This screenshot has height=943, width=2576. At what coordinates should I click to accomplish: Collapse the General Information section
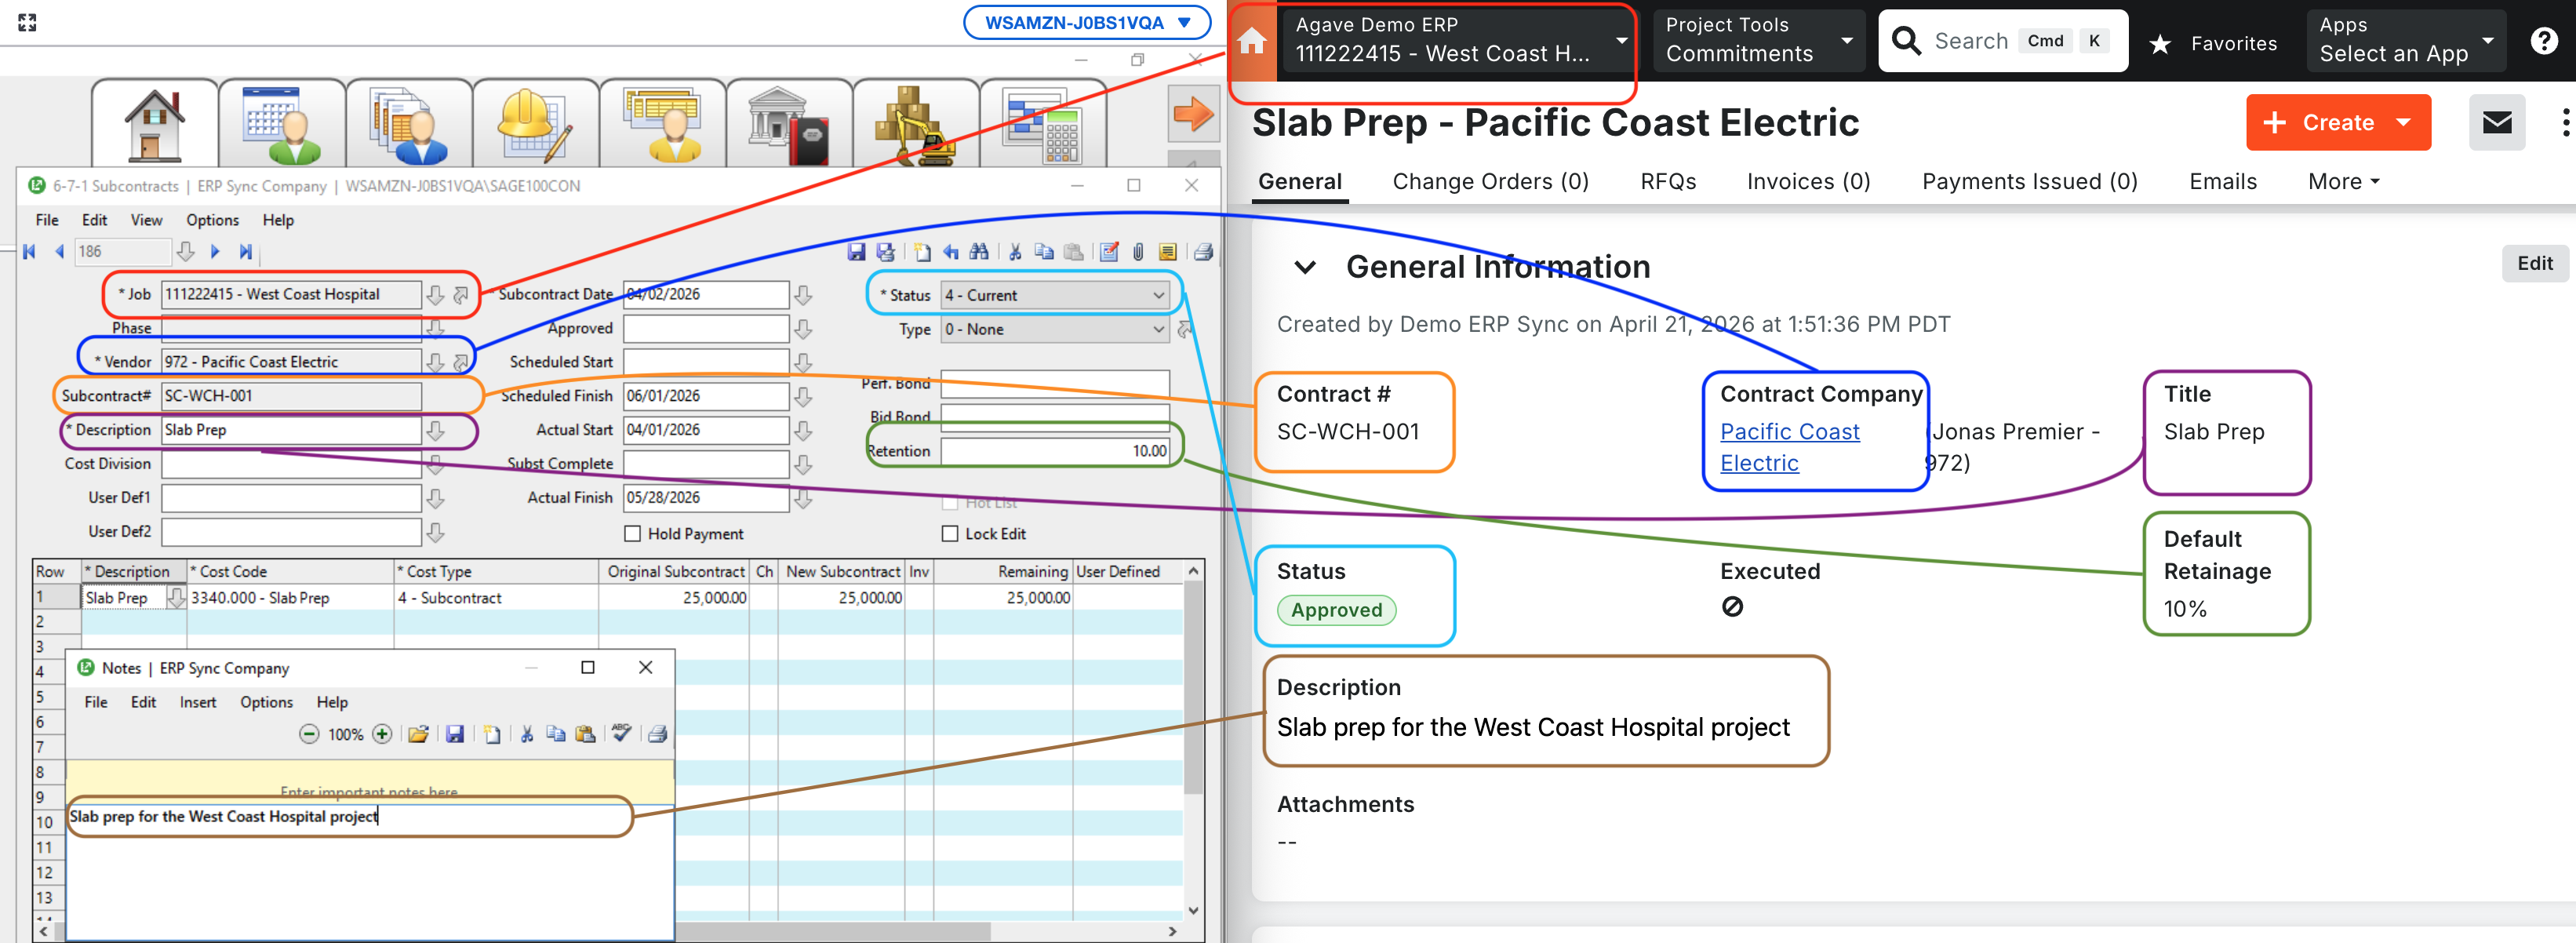1304,267
